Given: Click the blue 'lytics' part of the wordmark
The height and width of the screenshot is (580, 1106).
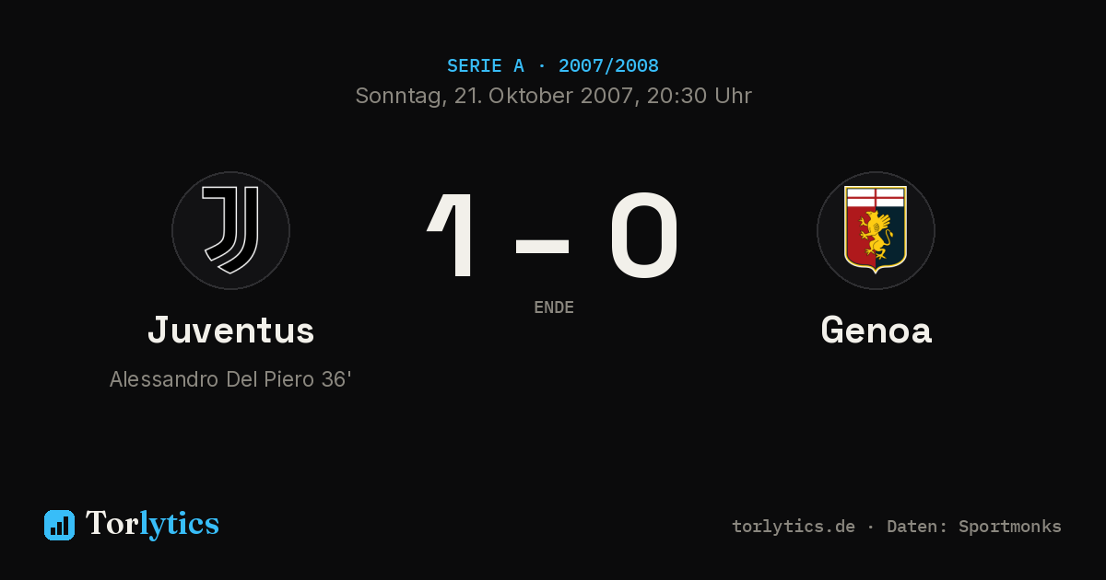Looking at the screenshot, I should point(179,526).
